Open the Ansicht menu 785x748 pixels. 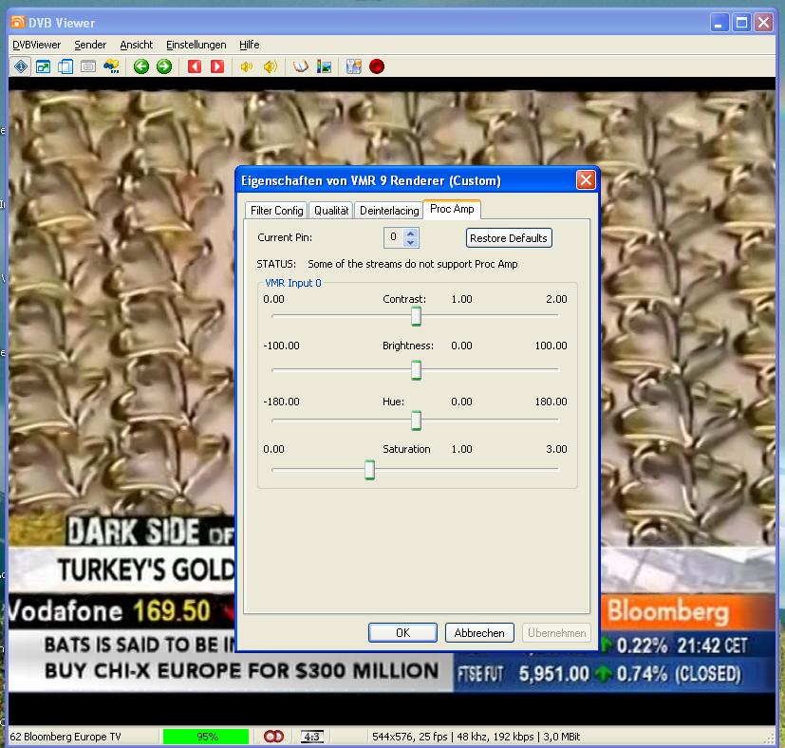tap(136, 45)
